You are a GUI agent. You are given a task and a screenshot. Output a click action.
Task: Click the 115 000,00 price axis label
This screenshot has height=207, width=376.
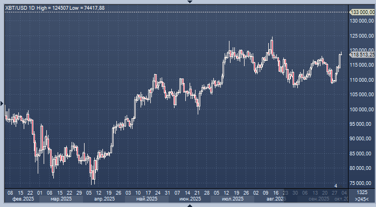[x=362, y=65]
